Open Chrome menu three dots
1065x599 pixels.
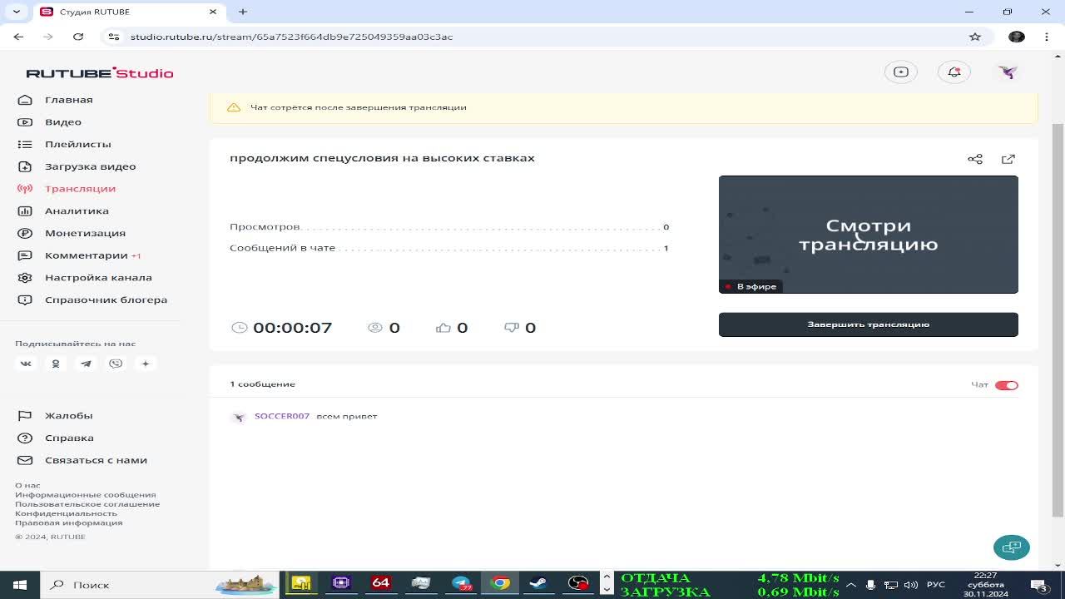[1046, 37]
